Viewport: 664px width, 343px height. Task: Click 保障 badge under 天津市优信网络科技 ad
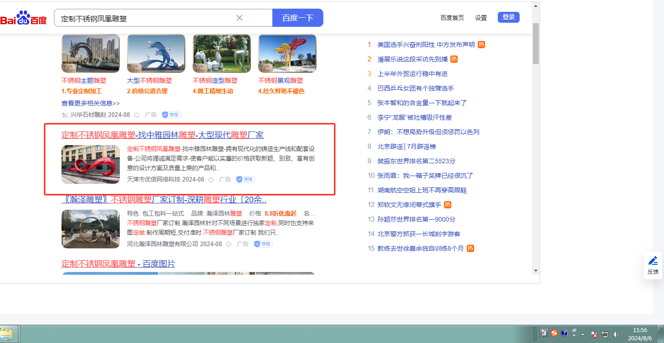tap(245, 179)
